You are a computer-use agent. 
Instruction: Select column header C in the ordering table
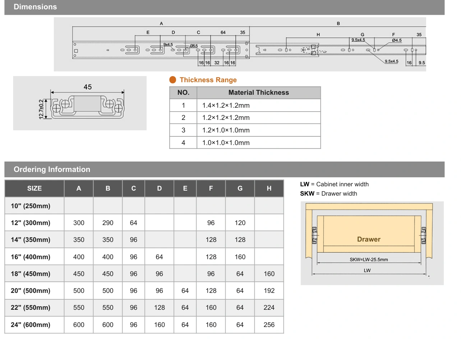(x=134, y=188)
